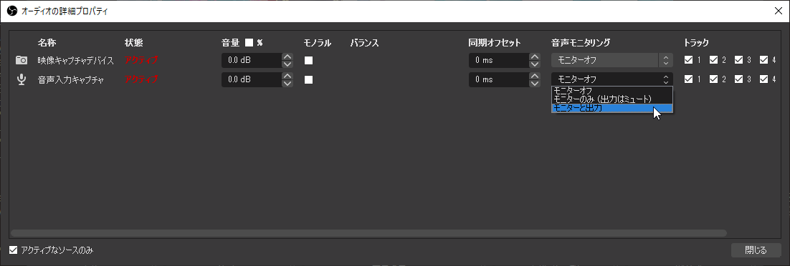This screenshot has width=790, height=266.
Task: Uncheck track 1 for 音声入力キャプチャ
Action: coord(689,79)
